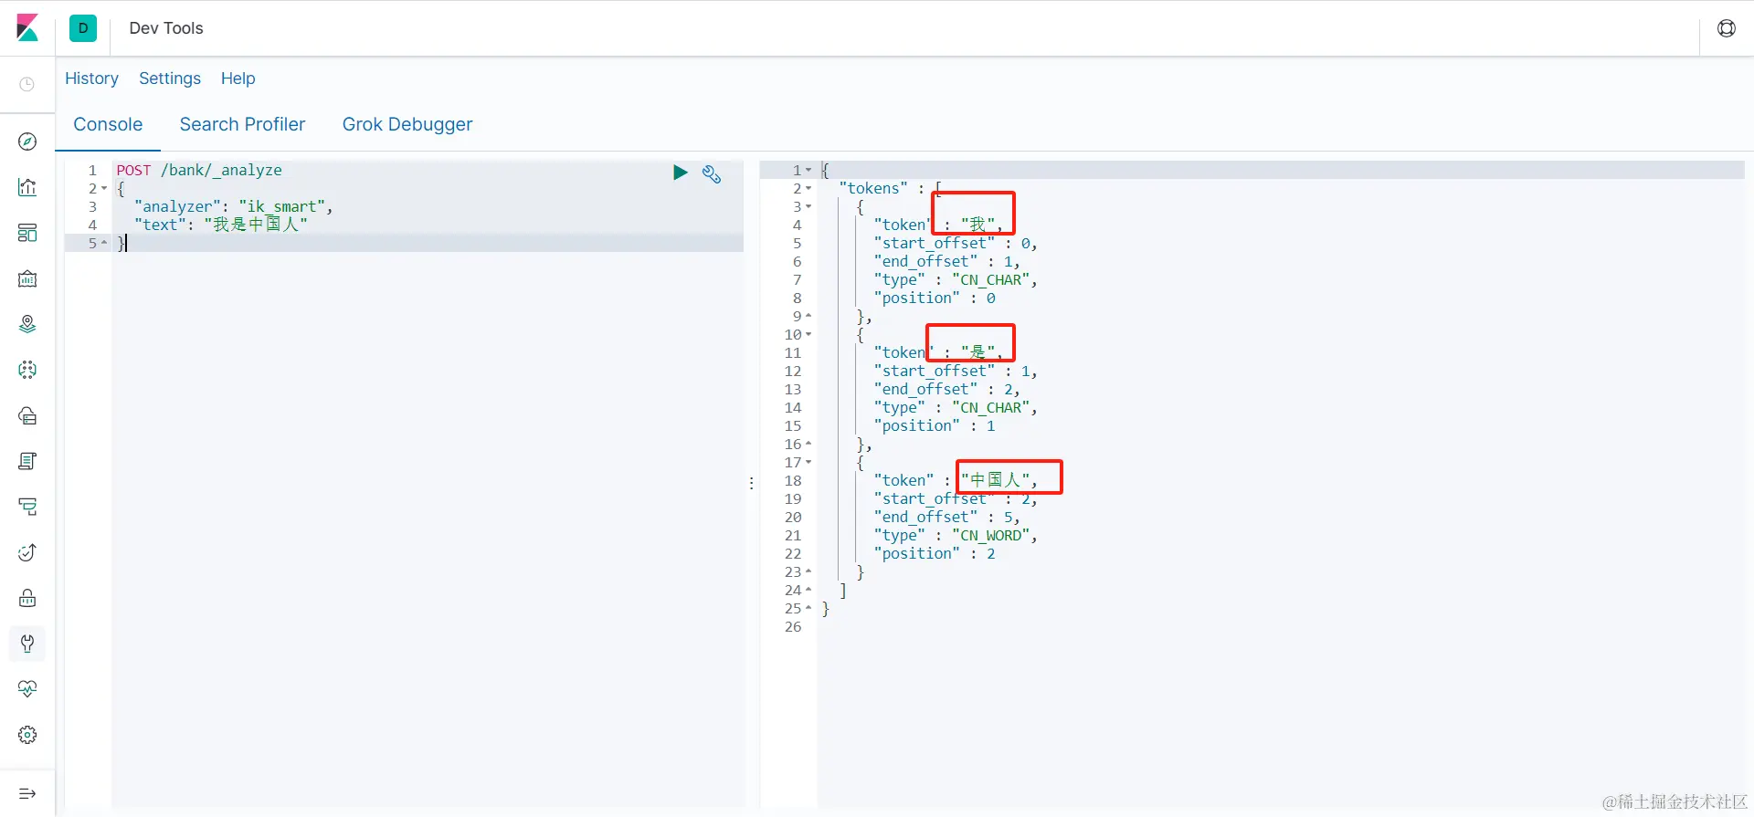1754x817 pixels.
Task: Click "CN_CHAR" type on response line 14
Action: 991,408
